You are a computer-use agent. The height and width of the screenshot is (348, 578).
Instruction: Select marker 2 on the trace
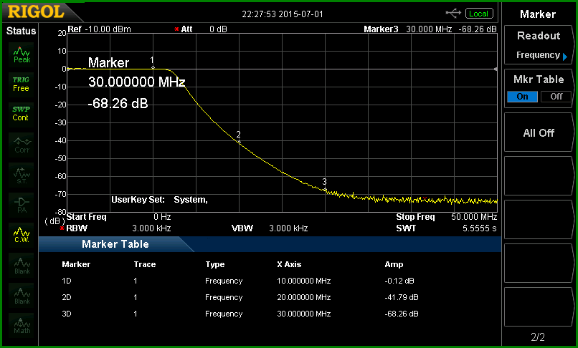pyautogui.click(x=239, y=141)
